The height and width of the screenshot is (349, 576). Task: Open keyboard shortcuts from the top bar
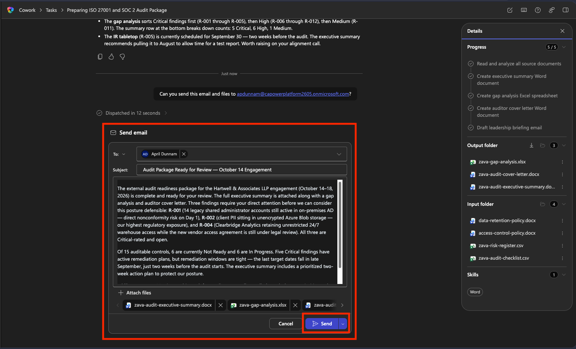click(524, 10)
